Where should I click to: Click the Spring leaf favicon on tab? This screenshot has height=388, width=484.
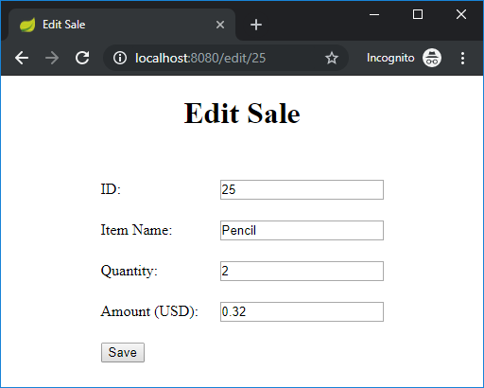coord(27,25)
